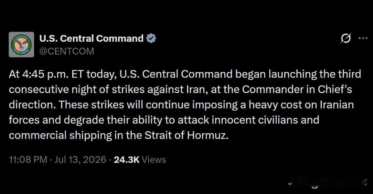Click the word "direction." in the post
The height and width of the screenshot is (194, 373).
point(33,105)
